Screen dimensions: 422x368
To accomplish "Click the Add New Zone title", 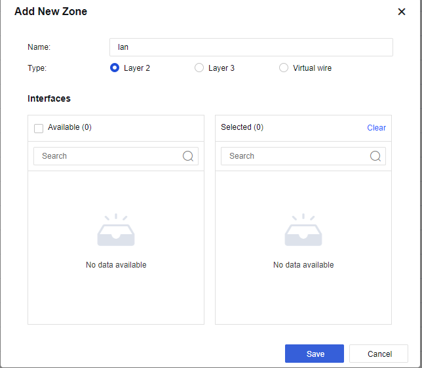I will pyautogui.click(x=50, y=12).
